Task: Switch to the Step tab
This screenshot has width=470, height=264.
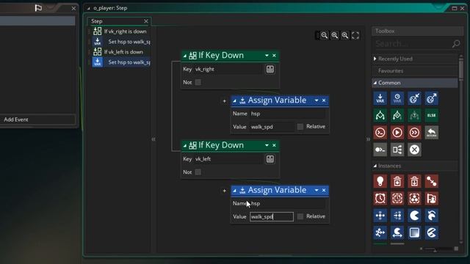Action: [97, 21]
